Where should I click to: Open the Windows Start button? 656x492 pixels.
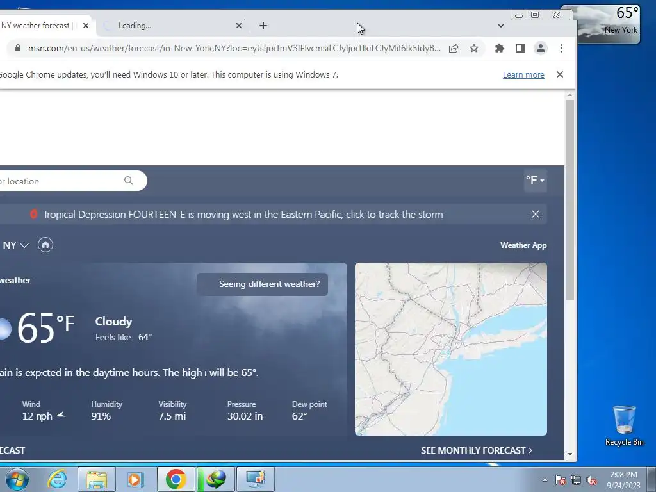pos(17,479)
